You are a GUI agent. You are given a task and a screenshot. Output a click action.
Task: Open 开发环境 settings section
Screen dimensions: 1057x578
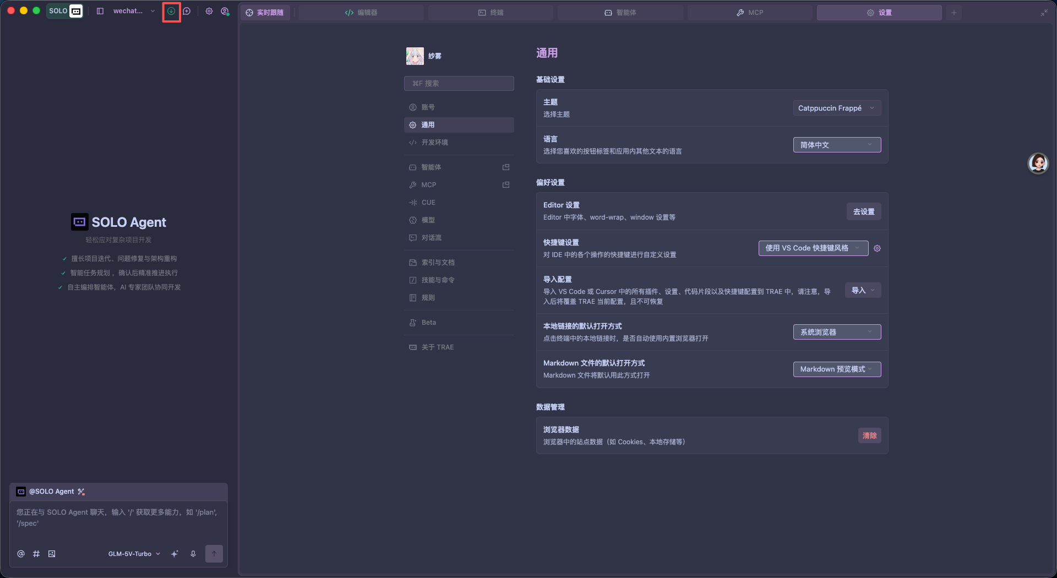(459, 143)
